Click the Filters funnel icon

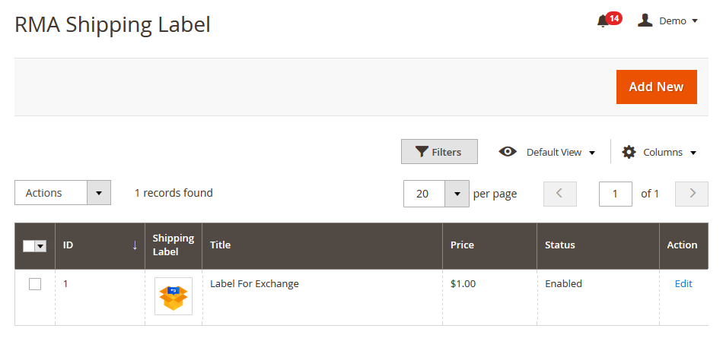(422, 152)
